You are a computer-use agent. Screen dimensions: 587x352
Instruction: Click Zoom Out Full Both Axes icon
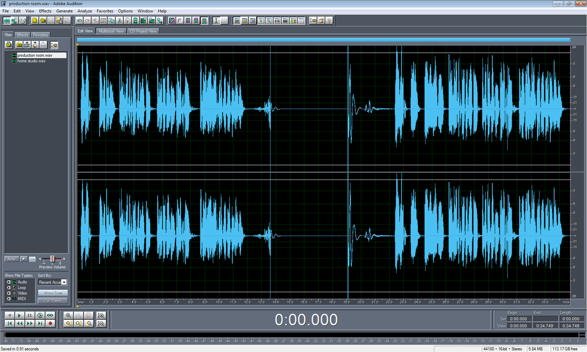(x=89, y=315)
